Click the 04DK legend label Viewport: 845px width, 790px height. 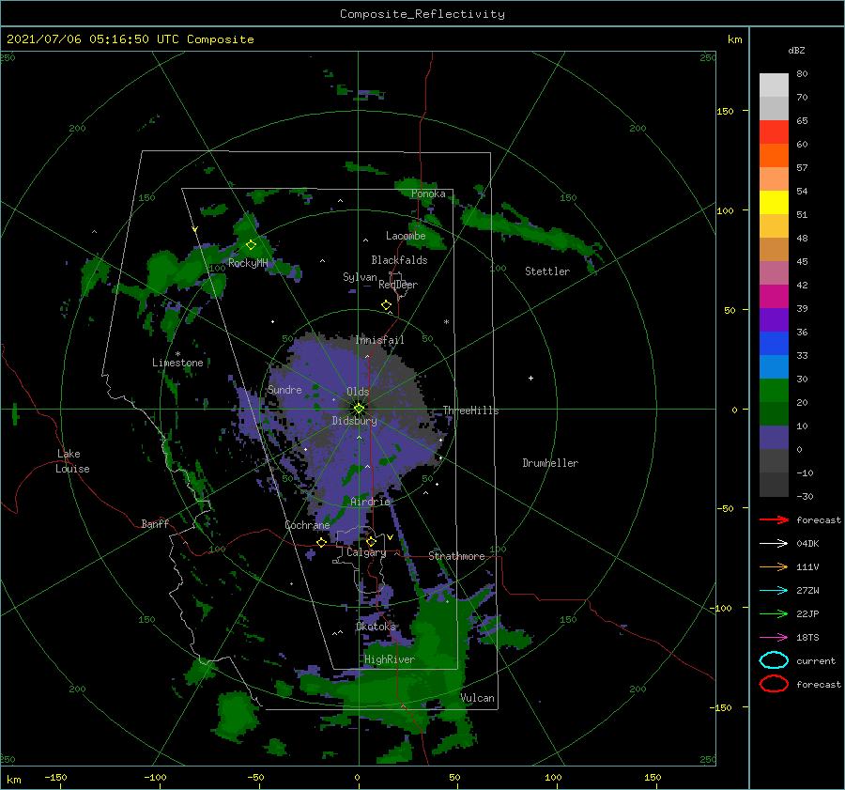click(x=807, y=544)
